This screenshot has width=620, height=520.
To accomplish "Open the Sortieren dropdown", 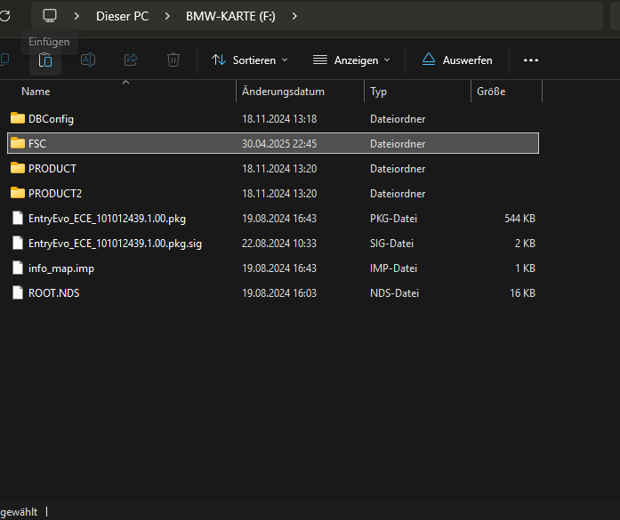I will pyautogui.click(x=249, y=60).
